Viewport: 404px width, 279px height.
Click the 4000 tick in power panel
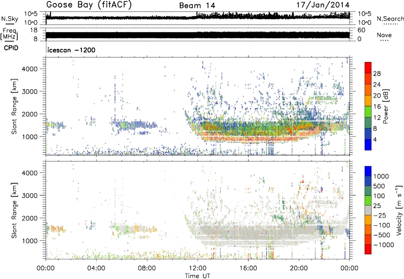point(30,69)
